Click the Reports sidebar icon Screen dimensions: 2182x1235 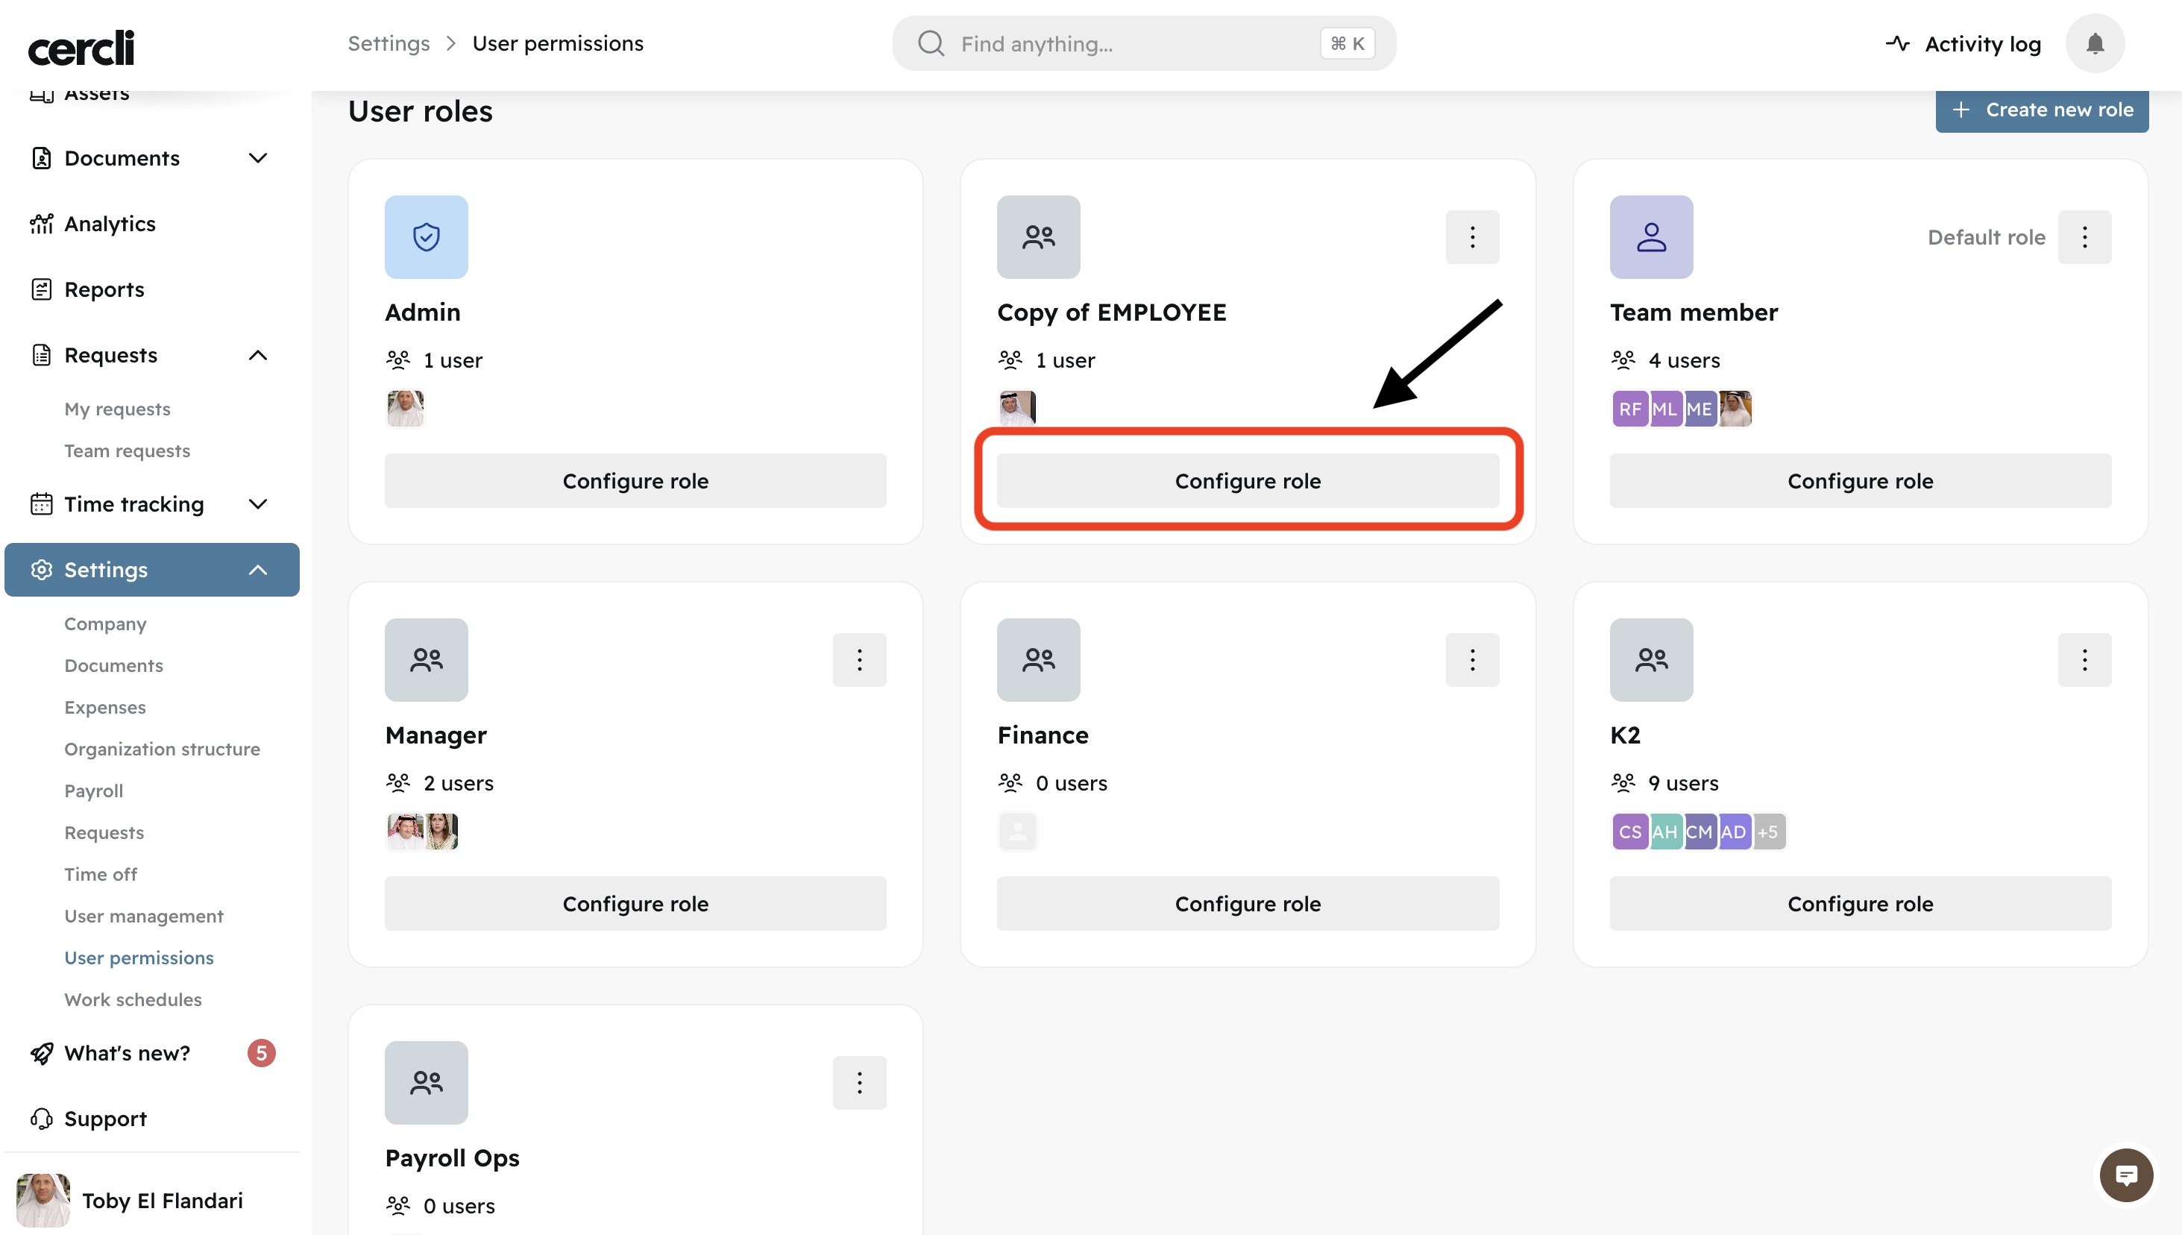tap(42, 289)
